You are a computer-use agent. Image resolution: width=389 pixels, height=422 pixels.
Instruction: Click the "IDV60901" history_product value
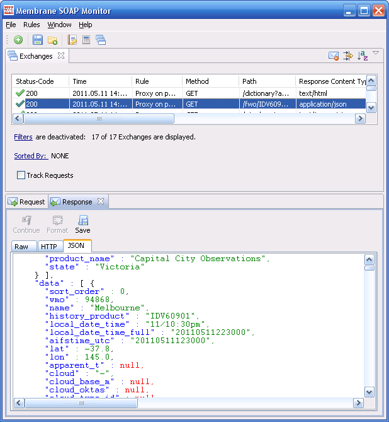(171, 316)
